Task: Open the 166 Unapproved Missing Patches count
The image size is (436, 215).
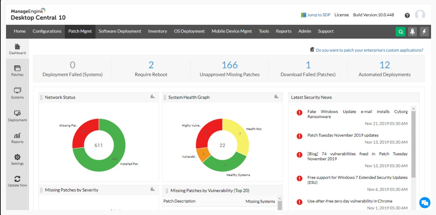Action: pos(230,65)
